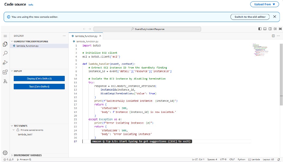Open the Manage gear icon

5,153
